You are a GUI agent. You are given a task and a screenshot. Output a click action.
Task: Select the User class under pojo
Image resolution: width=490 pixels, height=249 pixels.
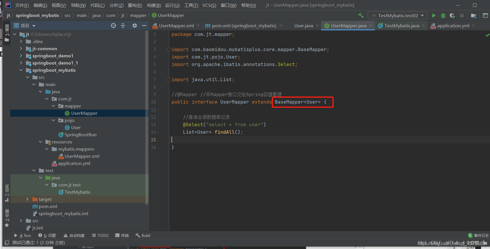(x=76, y=127)
